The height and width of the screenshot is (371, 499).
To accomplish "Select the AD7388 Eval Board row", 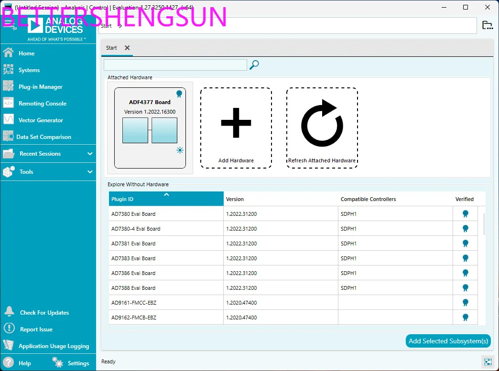I will click(293, 288).
